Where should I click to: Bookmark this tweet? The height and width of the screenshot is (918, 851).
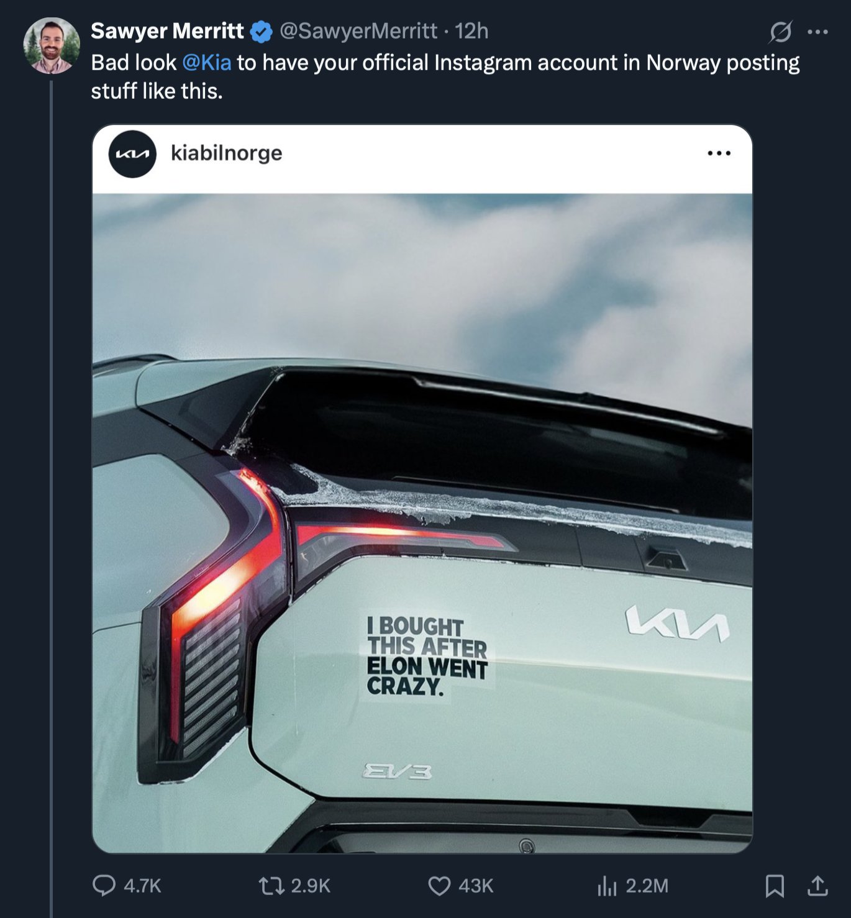(x=775, y=886)
